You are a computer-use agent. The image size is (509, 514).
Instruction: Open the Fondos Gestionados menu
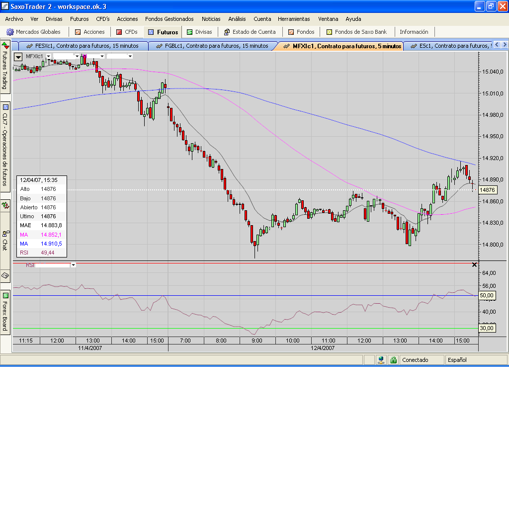170,19
